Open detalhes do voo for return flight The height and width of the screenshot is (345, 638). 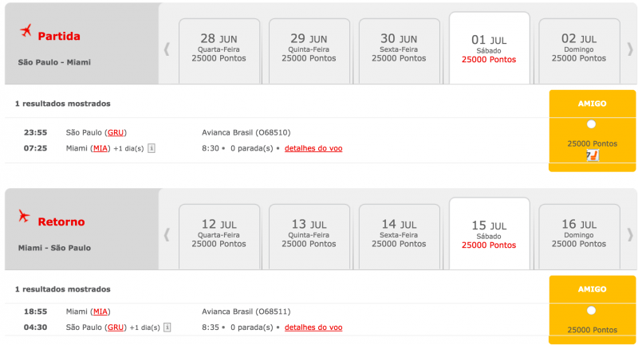tap(313, 327)
